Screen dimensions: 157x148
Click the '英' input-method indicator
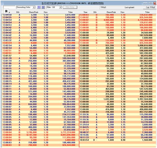point(6,11)
